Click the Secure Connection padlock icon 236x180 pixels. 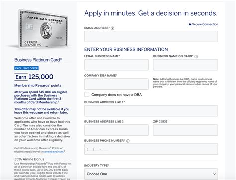190,24
